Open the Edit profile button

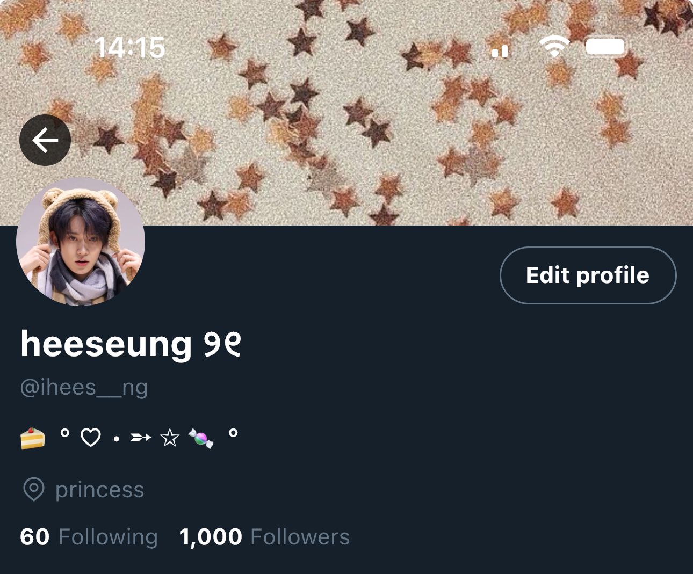(x=588, y=275)
